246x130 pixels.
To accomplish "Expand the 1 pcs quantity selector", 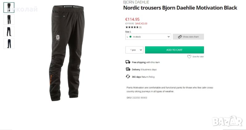I will tap(134, 50).
